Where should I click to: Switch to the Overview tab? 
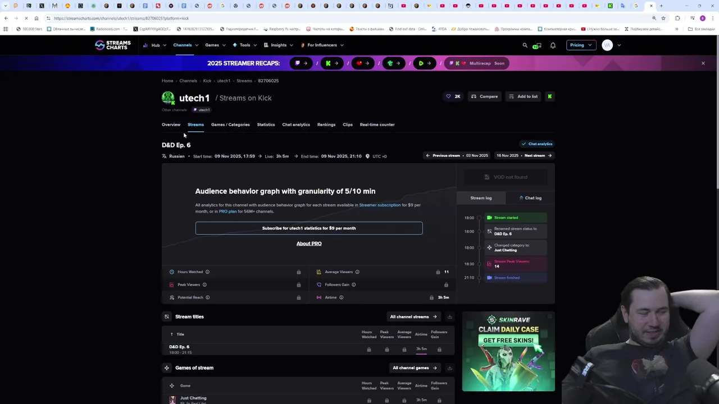tap(171, 125)
